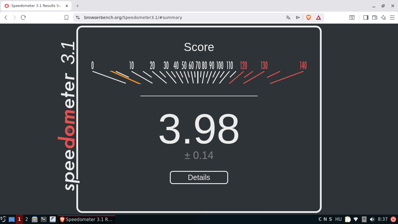Click the C N S lock indicators

[x=325, y=219]
